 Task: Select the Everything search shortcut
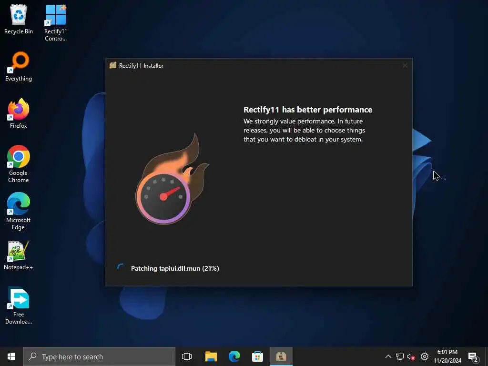click(x=19, y=66)
